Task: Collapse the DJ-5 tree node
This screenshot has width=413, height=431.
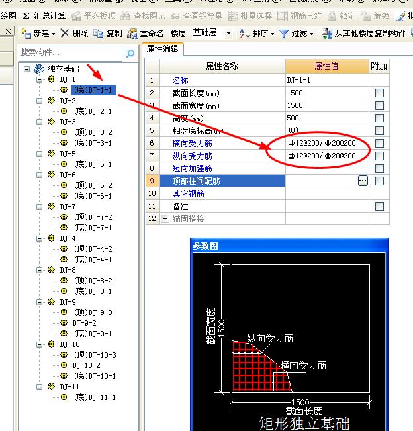Action: (39, 154)
